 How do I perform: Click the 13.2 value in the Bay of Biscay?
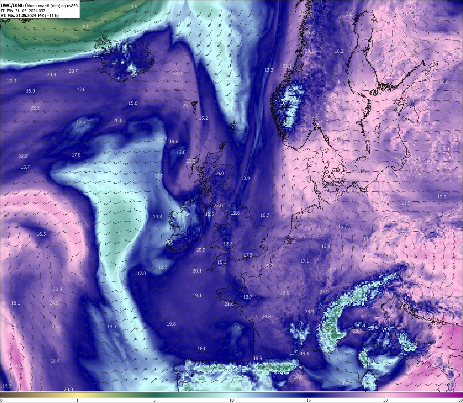(239, 327)
